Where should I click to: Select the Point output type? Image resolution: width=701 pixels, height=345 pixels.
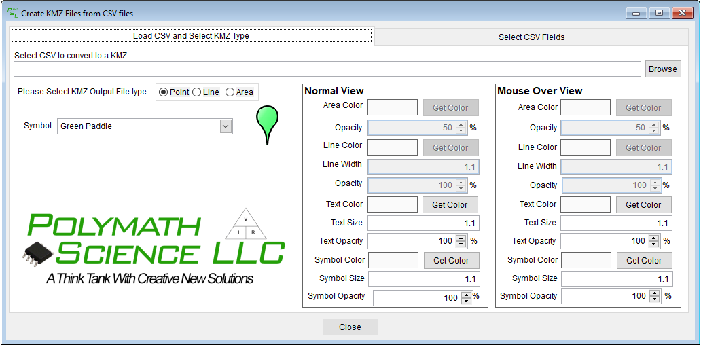(x=164, y=92)
